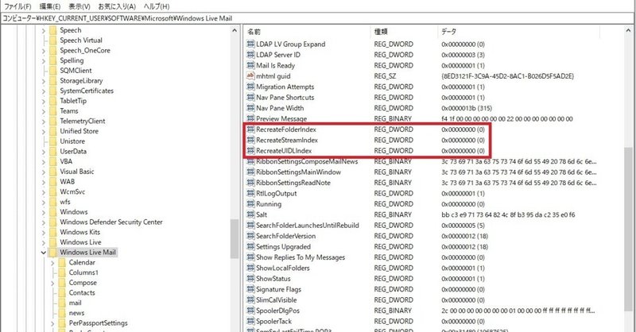
Task: Open the ファイル(F) menu
Action: coord(17,6)
